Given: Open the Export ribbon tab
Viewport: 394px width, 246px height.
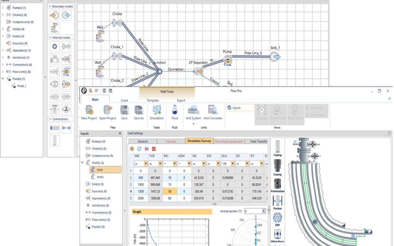Looking at the screenshot, I should (181, 101).
